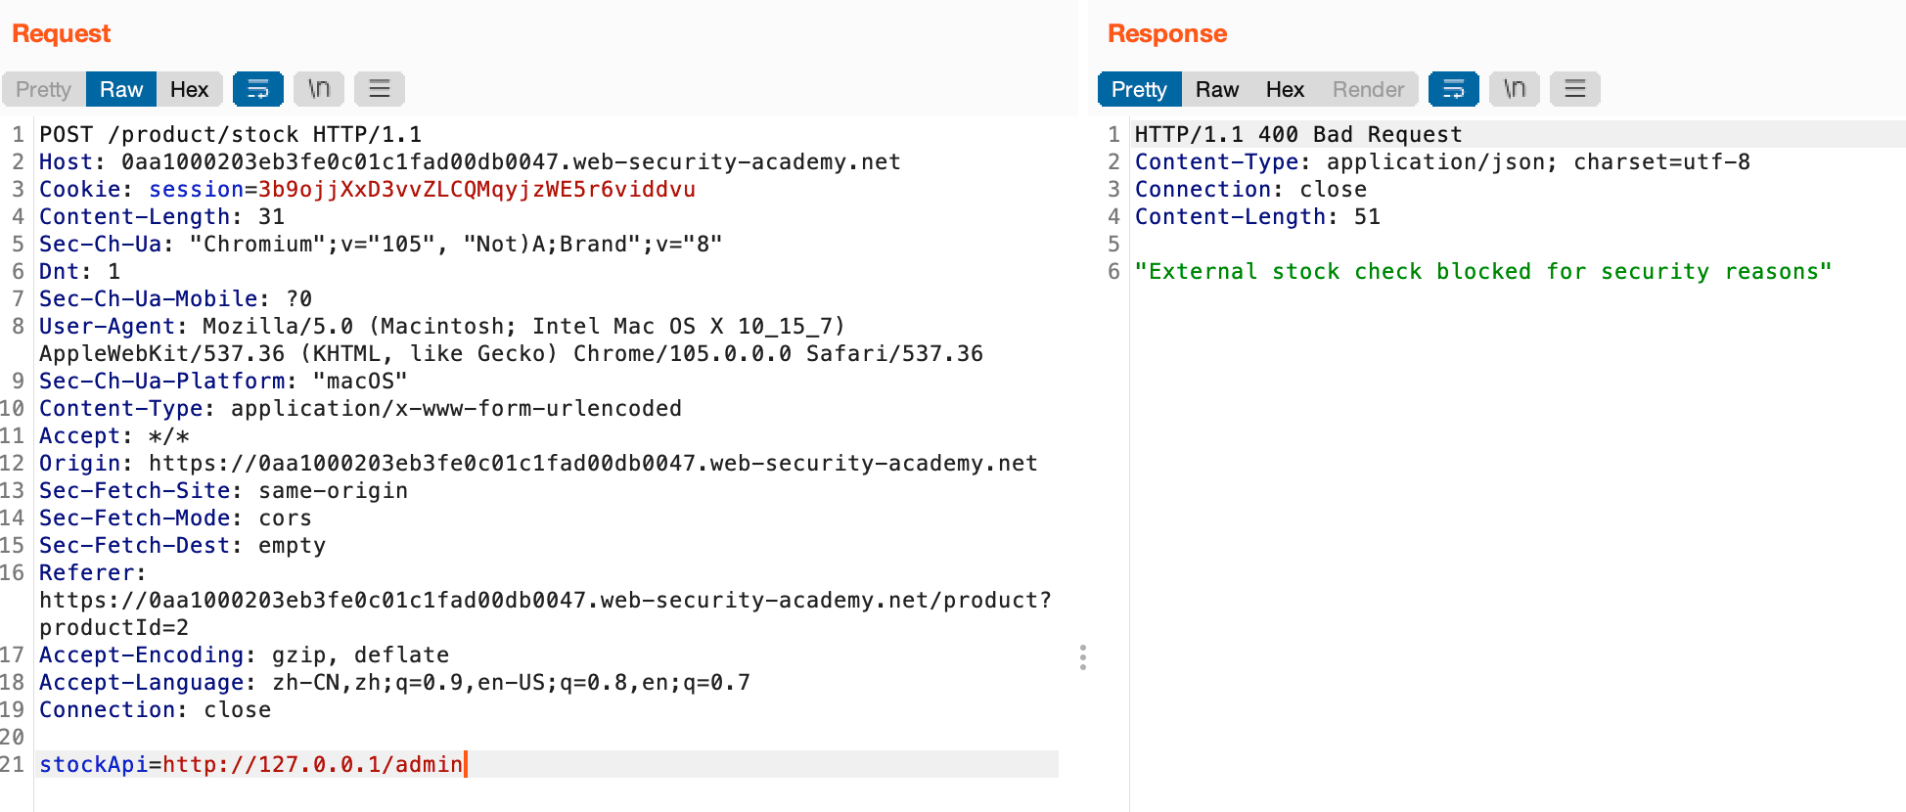1906x812 pixels.
Task: Click the External stock check blocked response message
Action: tap(1483, 271)
